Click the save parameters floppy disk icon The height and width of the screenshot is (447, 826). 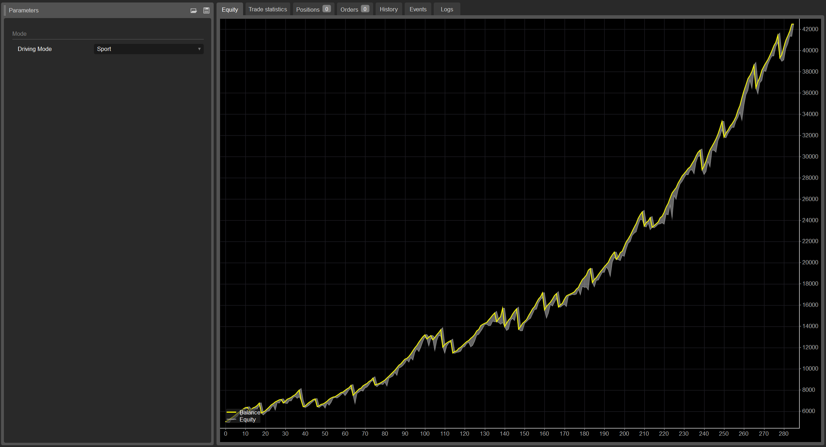206,11
